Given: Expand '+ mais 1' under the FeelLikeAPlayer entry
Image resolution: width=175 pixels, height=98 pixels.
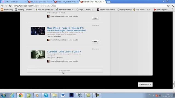Looking at the screenshot, I should pos(95,18).
